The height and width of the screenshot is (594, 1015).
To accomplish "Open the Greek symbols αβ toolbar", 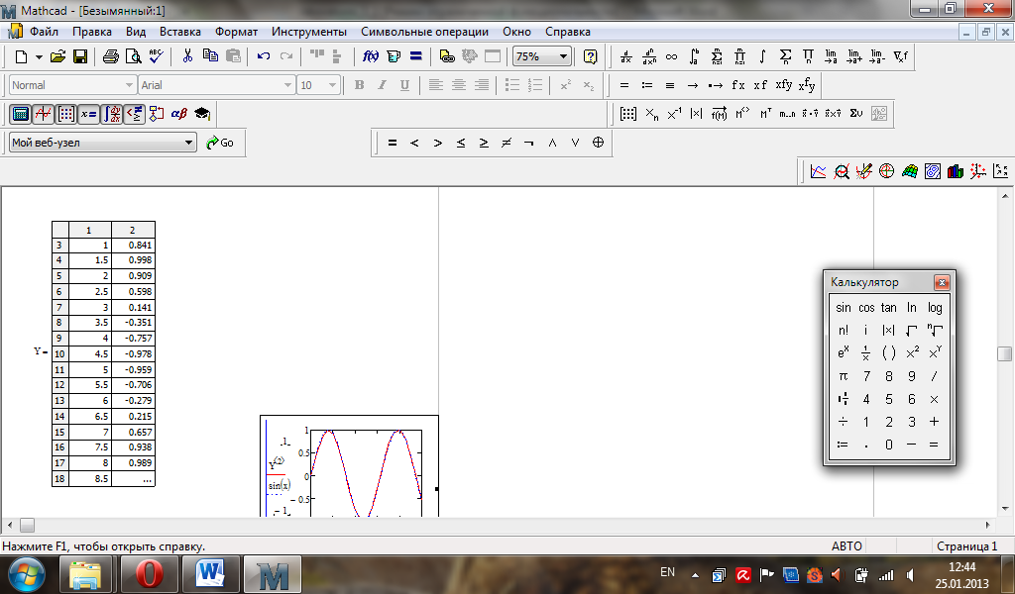I will pyautogui.click(x=179, y=115).
